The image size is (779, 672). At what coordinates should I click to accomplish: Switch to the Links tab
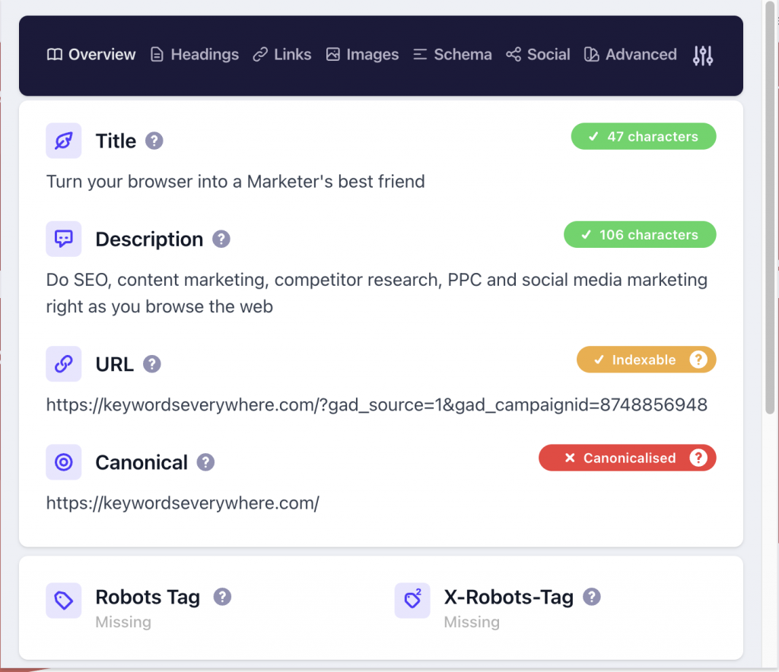pyautogui.click(x=282, y=55)
